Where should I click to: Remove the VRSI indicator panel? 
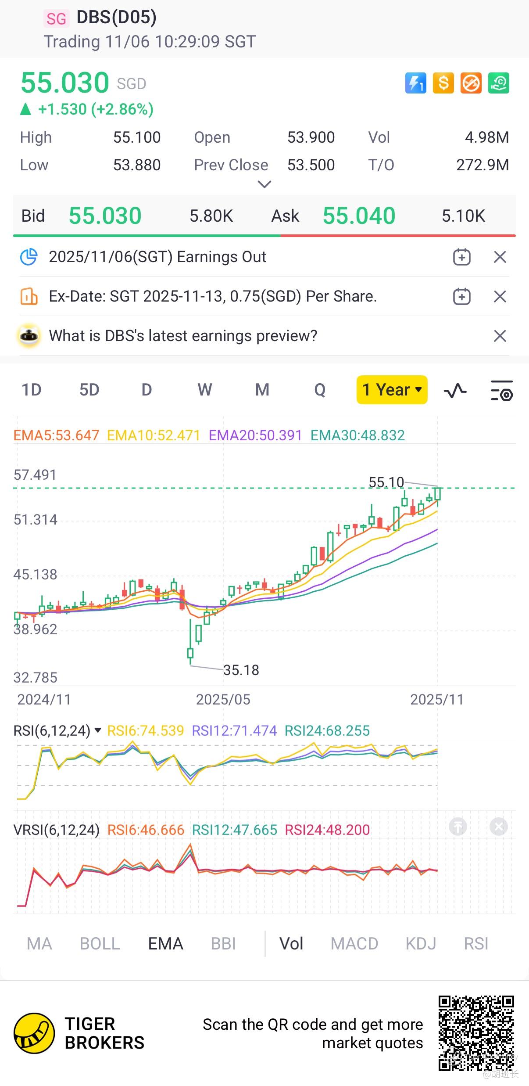click(x=498, y=827)
